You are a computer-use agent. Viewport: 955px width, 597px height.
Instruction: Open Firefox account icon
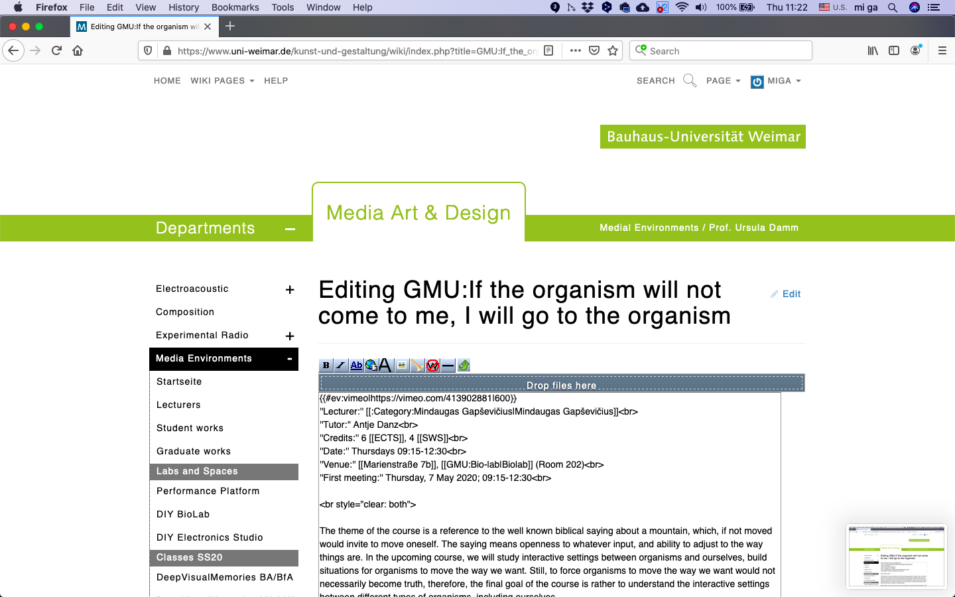(x=916, y=50)
